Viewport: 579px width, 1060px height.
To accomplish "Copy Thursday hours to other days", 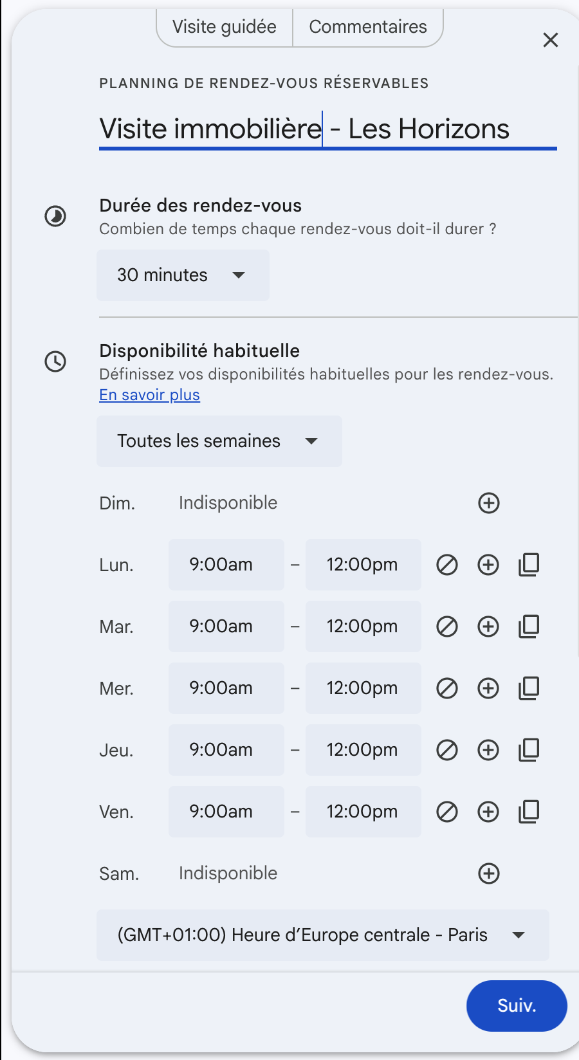I will pos(529,750).
